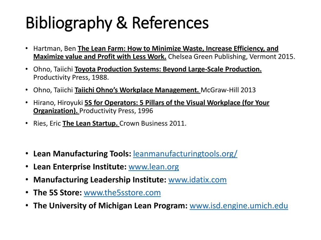Image resolution: width=321 pixels, height=240 pixels.
Task: Open the www.lean.org link
Action: click(154, 167)
